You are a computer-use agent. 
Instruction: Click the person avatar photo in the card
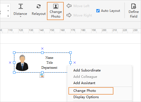(22, 63)
